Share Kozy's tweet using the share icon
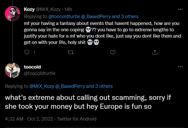 click(155, 52)
